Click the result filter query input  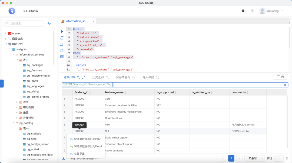pos(198,85)
